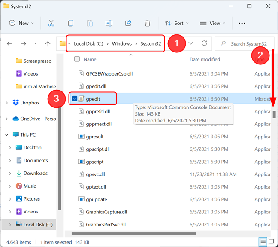This screenshot has height=247, width=278.
Task: Click Windows in the address breadcrumb
Action: (x=122, y=43)
